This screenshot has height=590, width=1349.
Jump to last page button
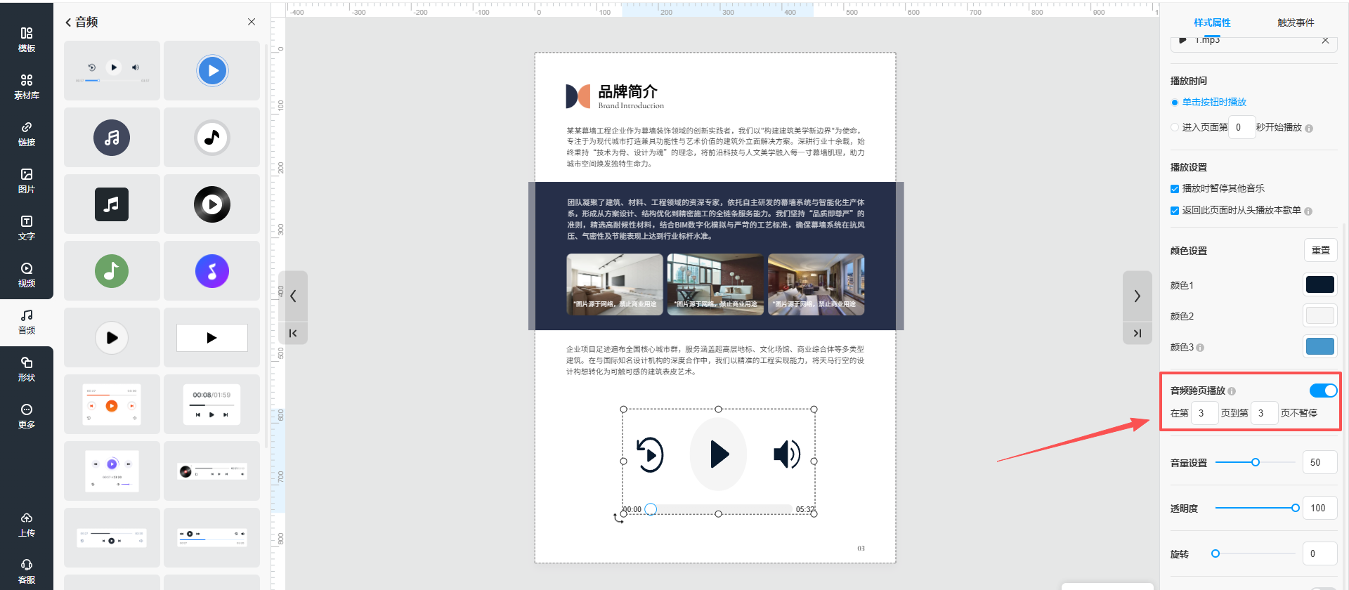click(1137, 333)
